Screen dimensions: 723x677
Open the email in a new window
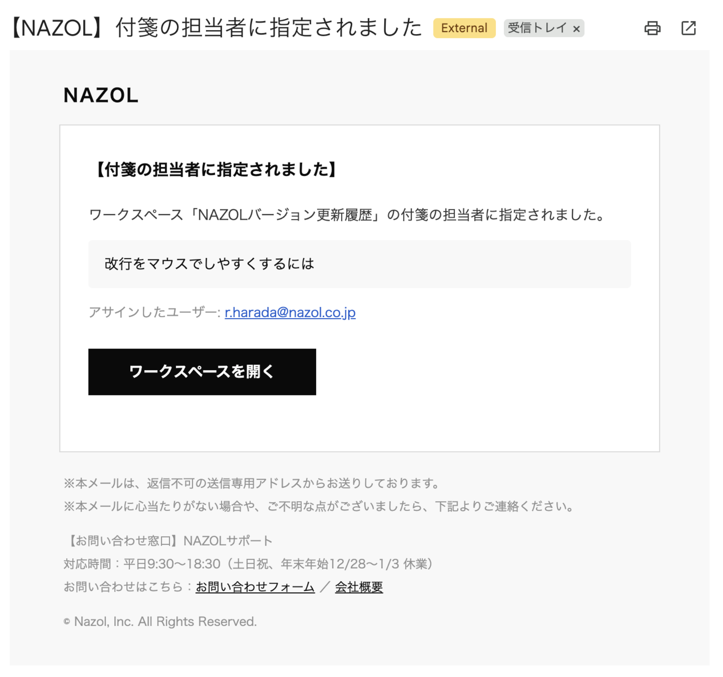[688, 28]
